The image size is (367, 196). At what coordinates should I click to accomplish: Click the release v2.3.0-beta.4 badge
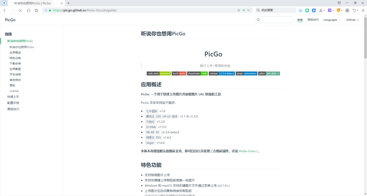tap(222, 73)
